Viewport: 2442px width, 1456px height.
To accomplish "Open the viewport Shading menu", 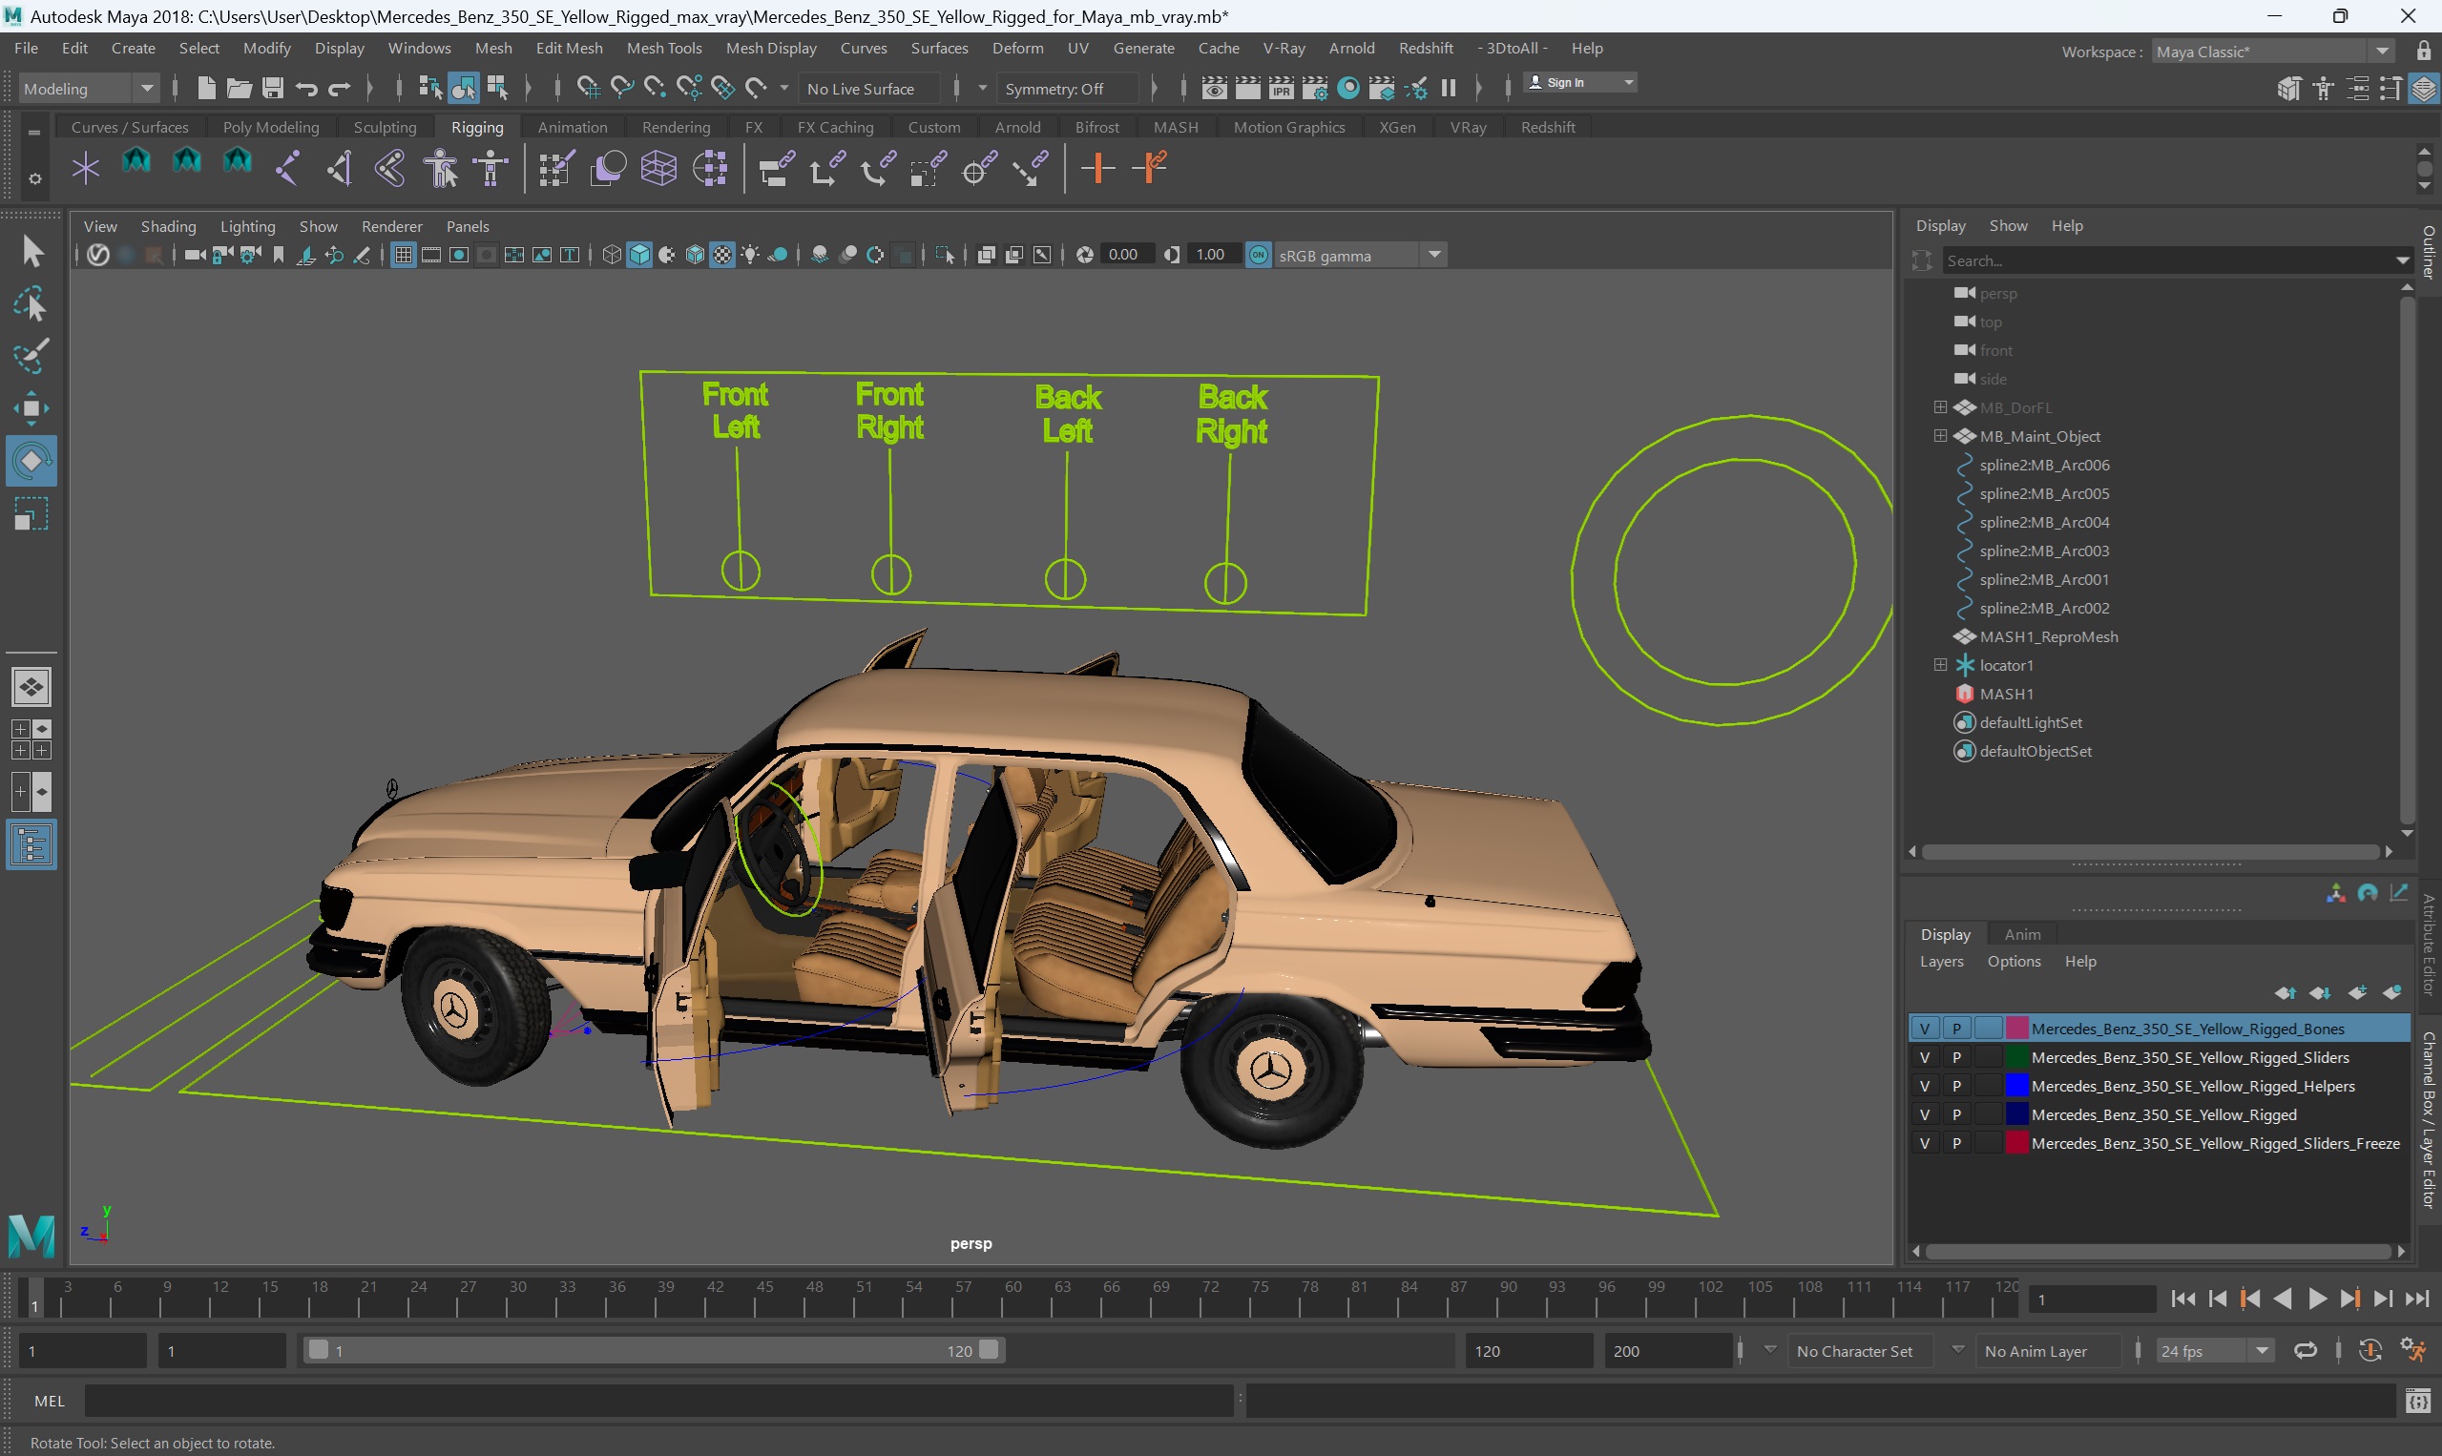I will click(168, 226).
